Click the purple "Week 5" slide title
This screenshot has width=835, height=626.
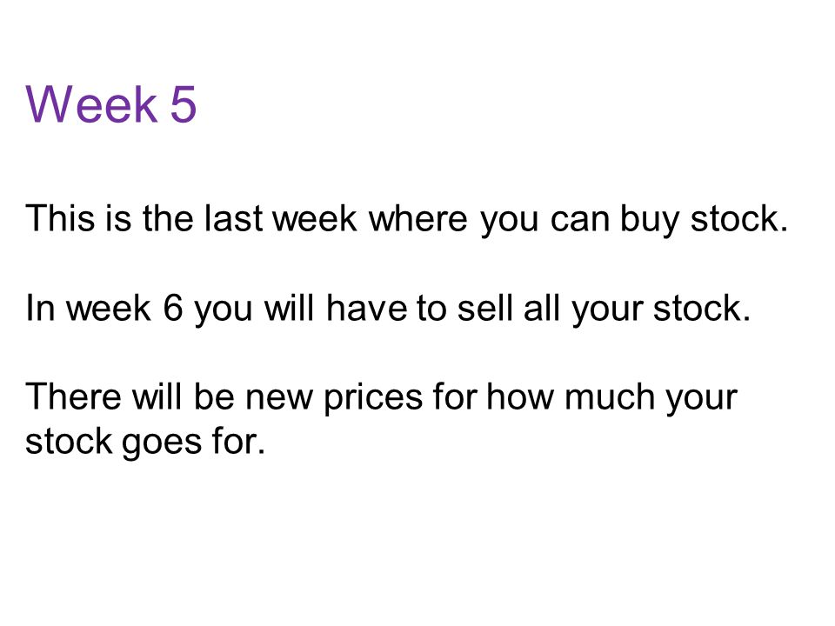click(x=111, y=103)
